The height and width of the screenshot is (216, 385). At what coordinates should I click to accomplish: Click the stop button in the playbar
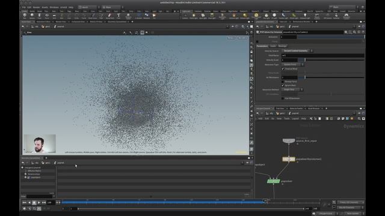pos(34,203)
